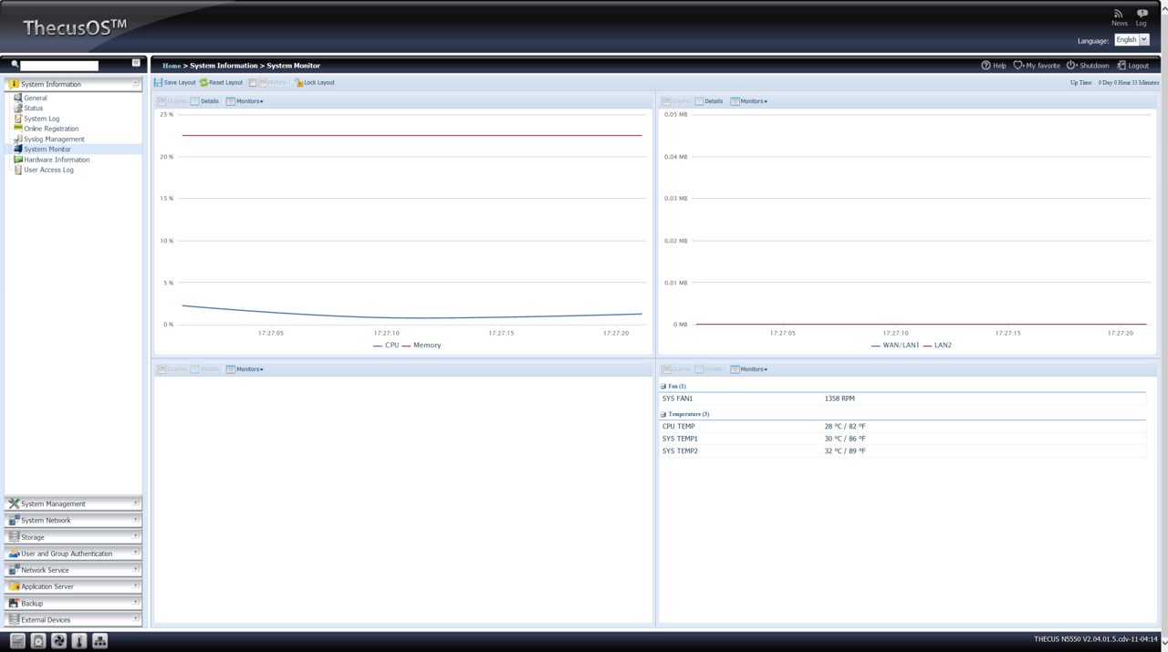Click the fan status icon in bottom bar
Viewport: 1168px width, 652px height.
[58, 641]
